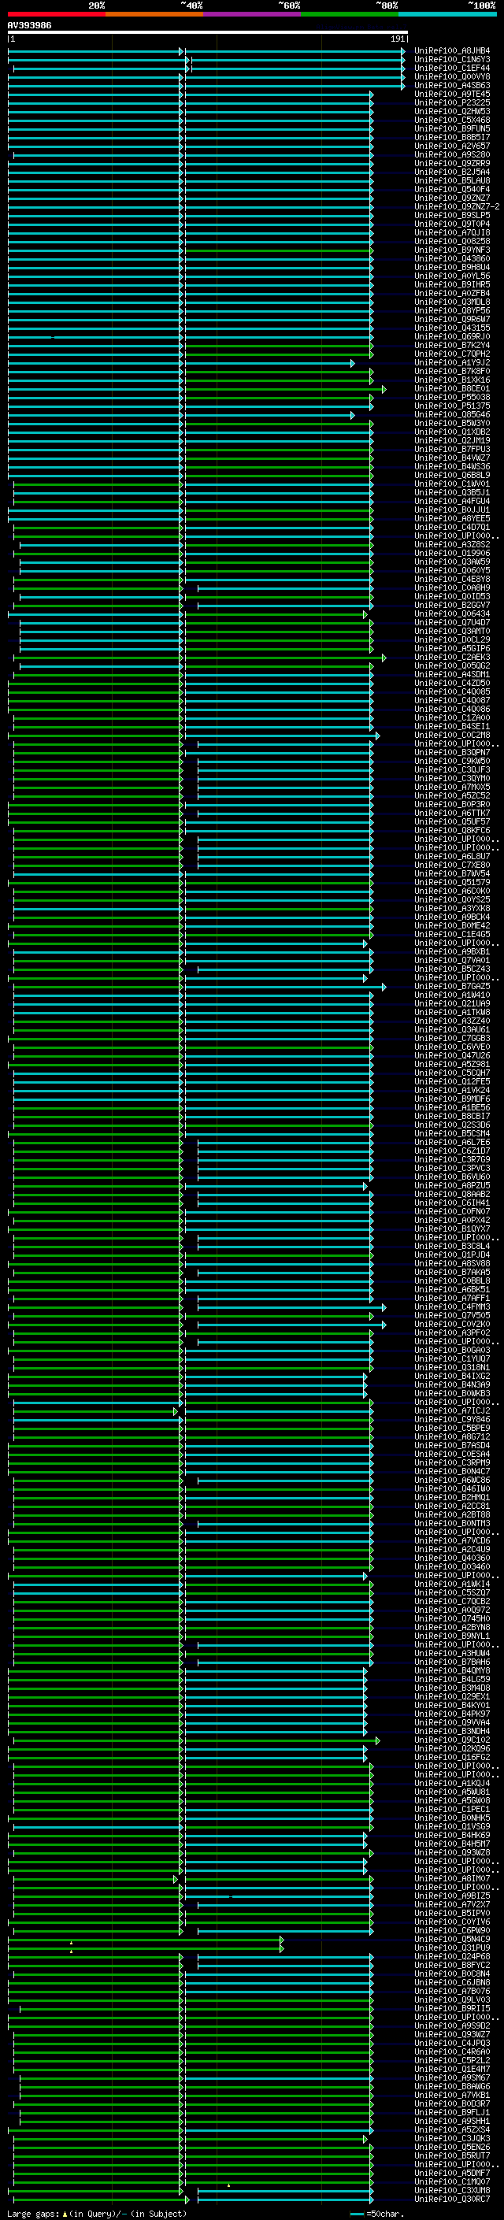
Task: Select the hit label UniRef100_C4Q085
Action: coord(452,692)
